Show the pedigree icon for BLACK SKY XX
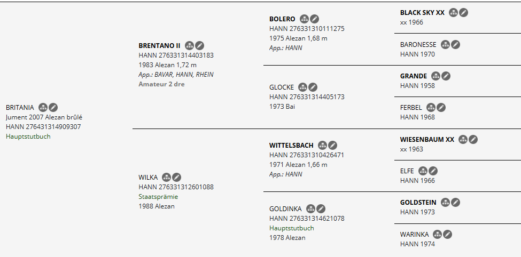521x257 pixels. (454, 12)
